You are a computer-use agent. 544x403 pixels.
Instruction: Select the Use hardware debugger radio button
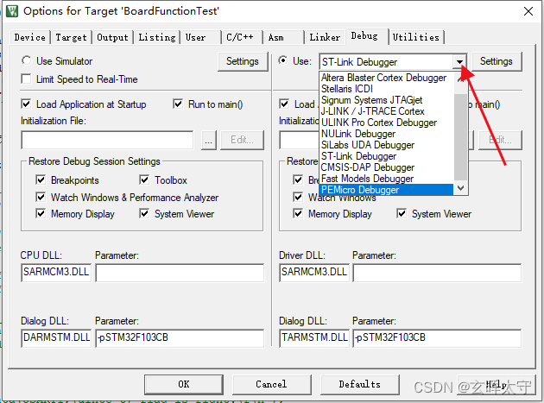click(x=283, y=60)
